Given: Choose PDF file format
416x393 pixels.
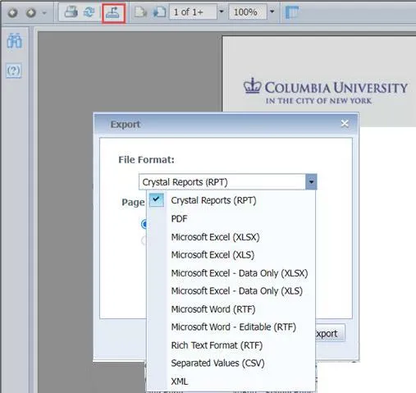Looking at the screenshot, I should pyautogui.click(x=231, y=219).
